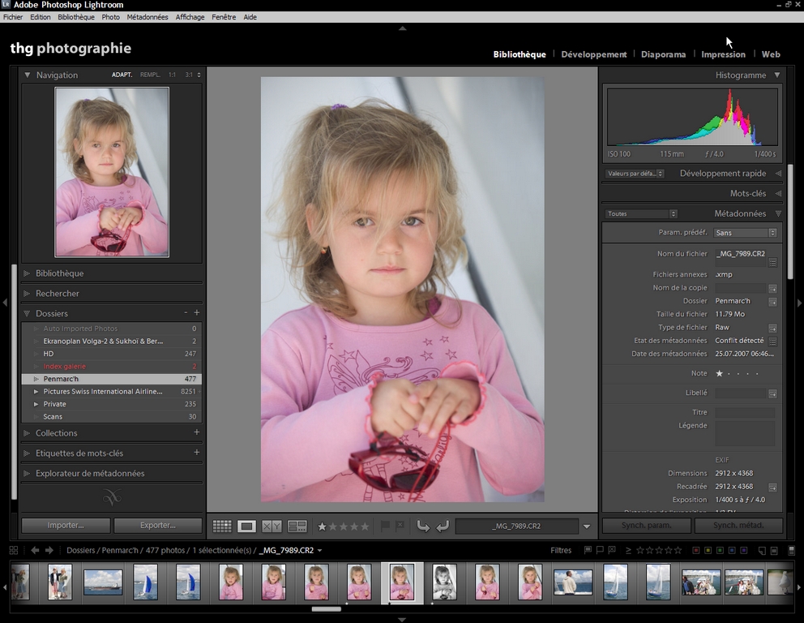Viewport: 804px width, 623px height.
Task: Select the black-and-white portrait thumbnail in filmstrip
Action: click(x=444, y=582)
